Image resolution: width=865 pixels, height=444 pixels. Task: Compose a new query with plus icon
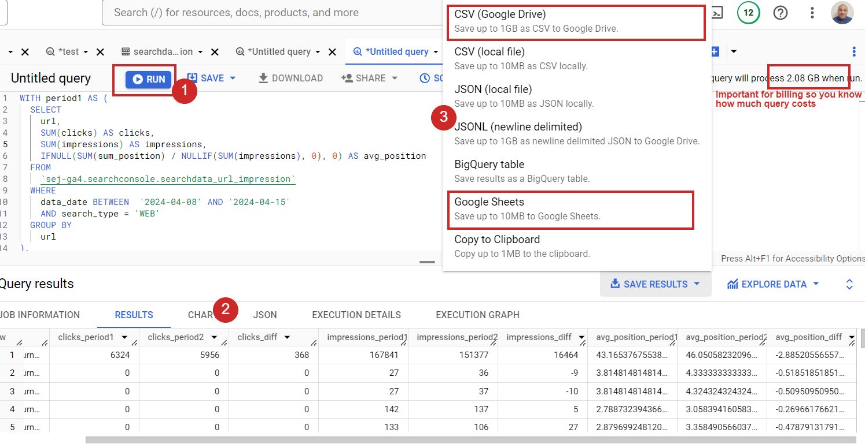click(713, 51)
